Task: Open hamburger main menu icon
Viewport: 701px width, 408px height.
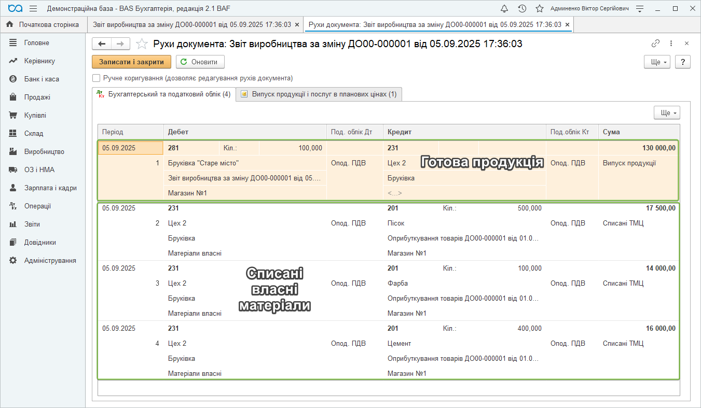Action: pos(33,9)
